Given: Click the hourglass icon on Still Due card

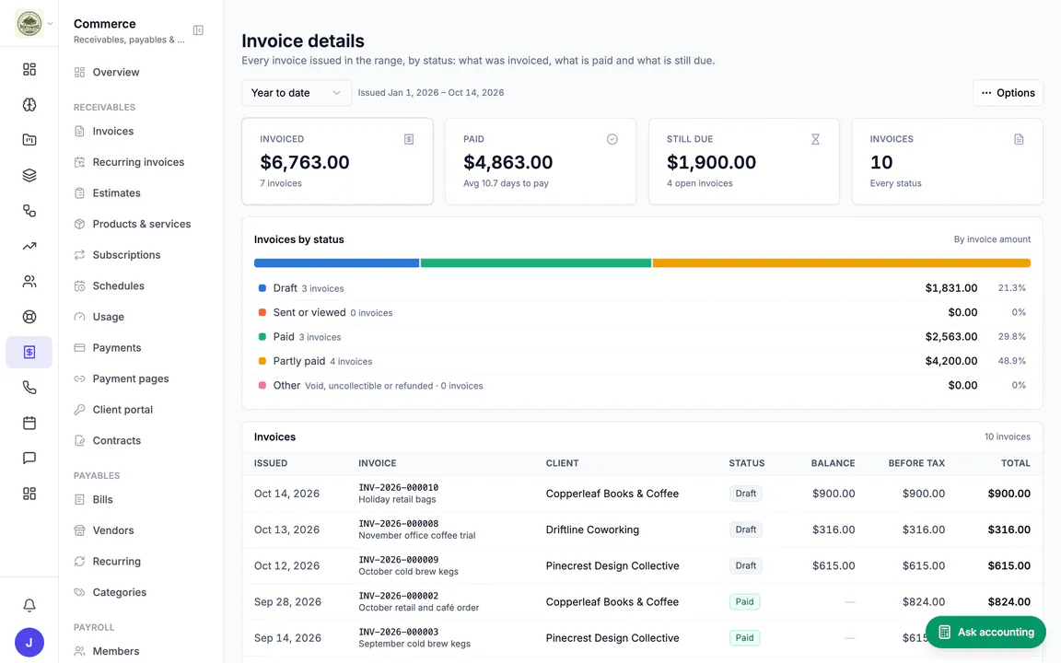Looking at the screenshot, I should pos(815,139).
